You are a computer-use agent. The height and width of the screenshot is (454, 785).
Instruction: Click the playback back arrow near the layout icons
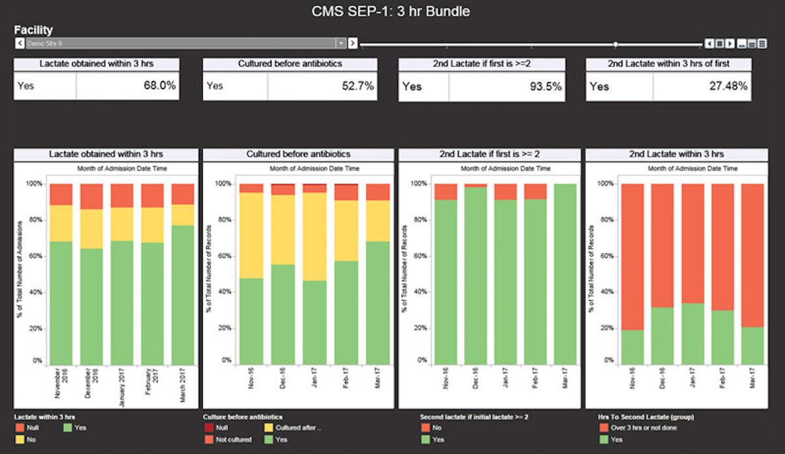pyautogui.click(x=710, y=43)
